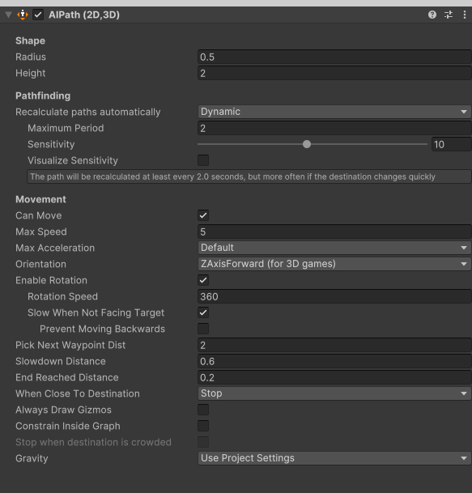
Task: Click the Rotation Speed value field
Action: tap(334, 296)
